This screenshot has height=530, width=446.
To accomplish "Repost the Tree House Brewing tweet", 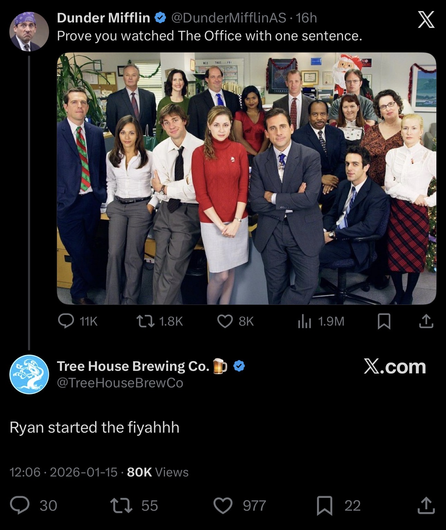I will (133, 505).
